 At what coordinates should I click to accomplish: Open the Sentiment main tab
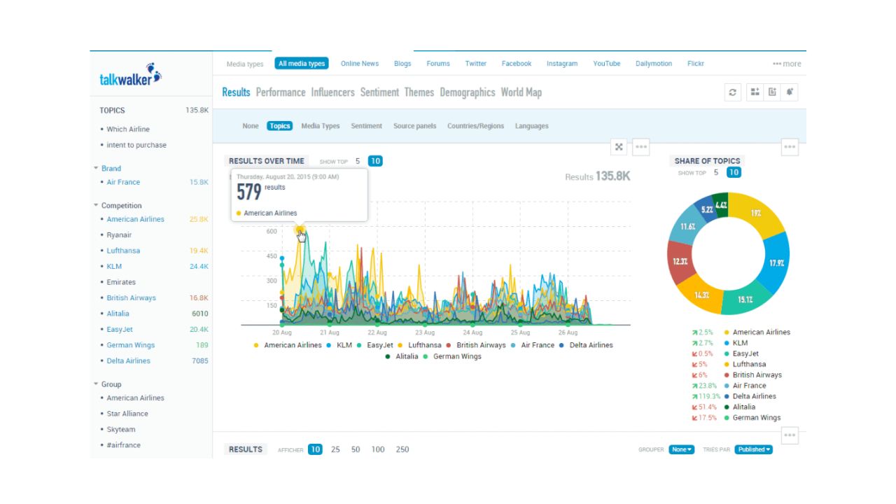(x=379, y=92)
